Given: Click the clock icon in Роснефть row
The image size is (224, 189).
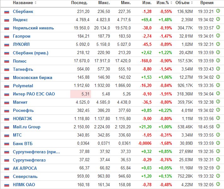Looking at the screenshot, I should tap(218, 110).
